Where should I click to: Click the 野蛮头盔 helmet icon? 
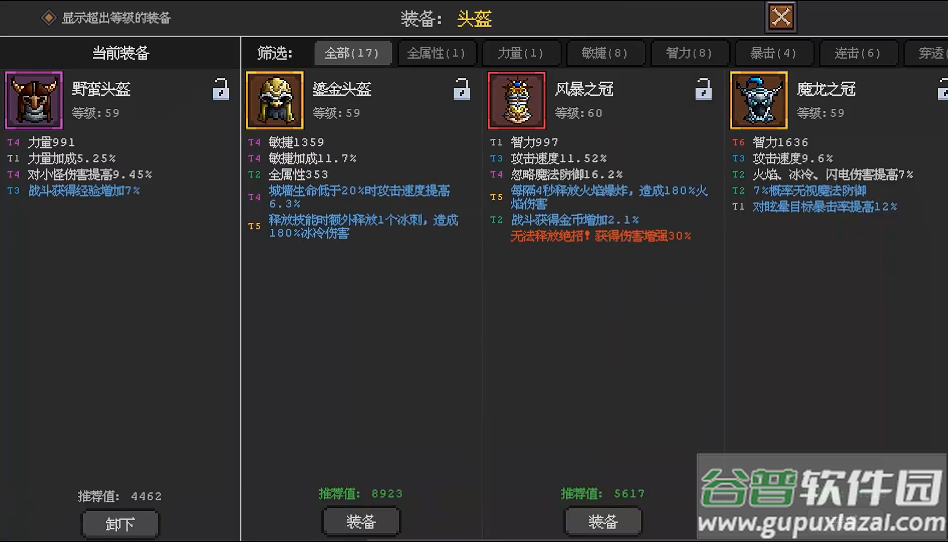click(x=34, y=100)
